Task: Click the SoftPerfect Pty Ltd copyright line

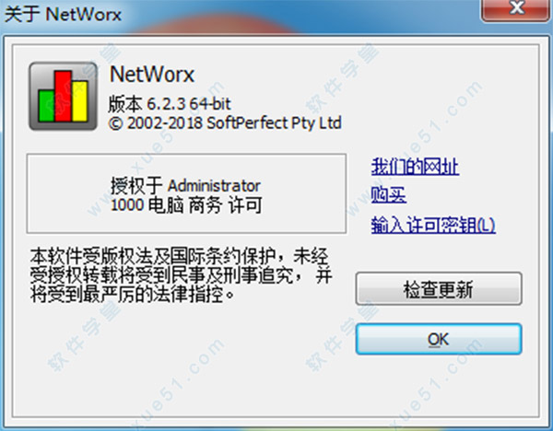Action: click(x=225, y=123)
